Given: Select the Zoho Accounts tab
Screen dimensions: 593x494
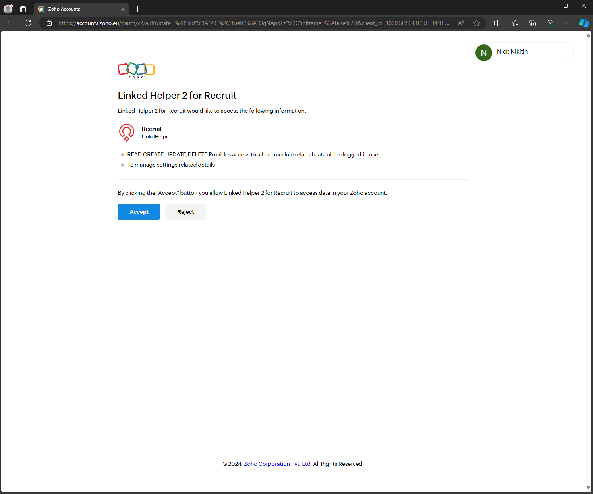Looking at the screenshot, I should (81, 9).
